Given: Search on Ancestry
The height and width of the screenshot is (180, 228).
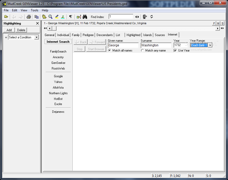Looking at the screenshot, I should click(58, 57).
